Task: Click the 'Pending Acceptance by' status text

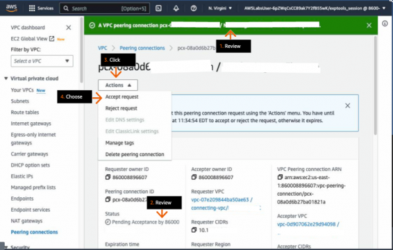Action: (x=146, y=222)
